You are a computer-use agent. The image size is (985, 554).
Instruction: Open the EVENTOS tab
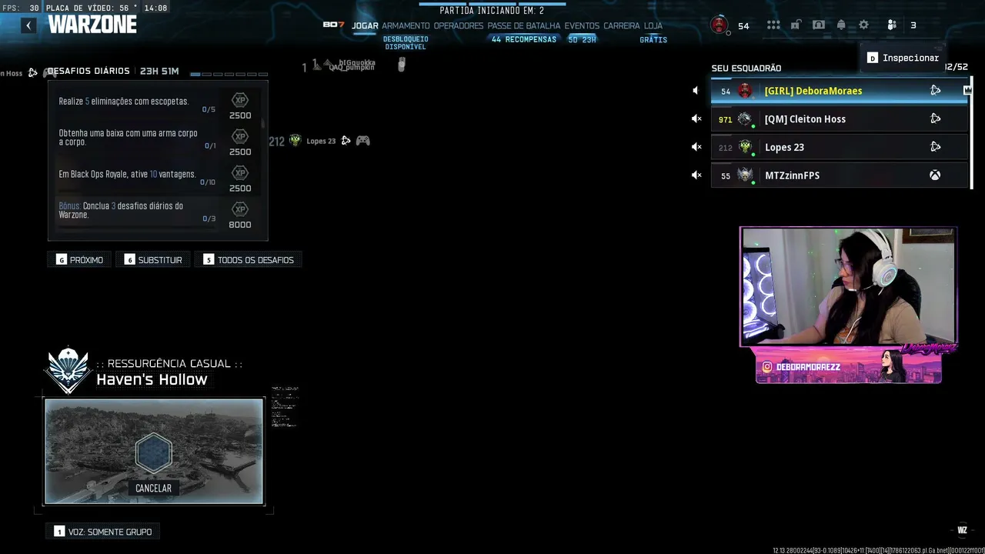tap(582, 25)
